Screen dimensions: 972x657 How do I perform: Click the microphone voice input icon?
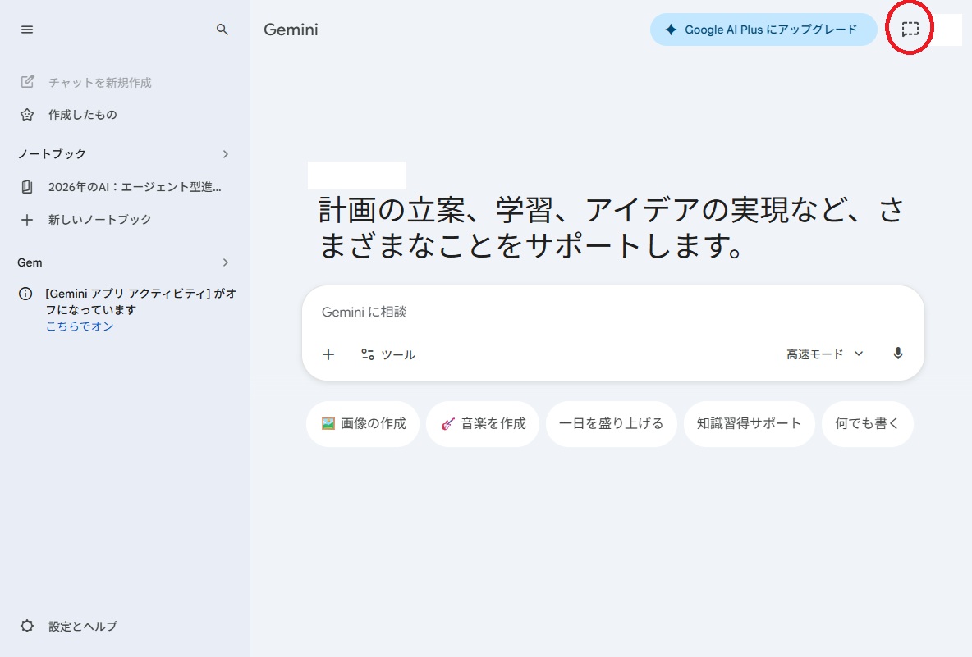(897, 354)
